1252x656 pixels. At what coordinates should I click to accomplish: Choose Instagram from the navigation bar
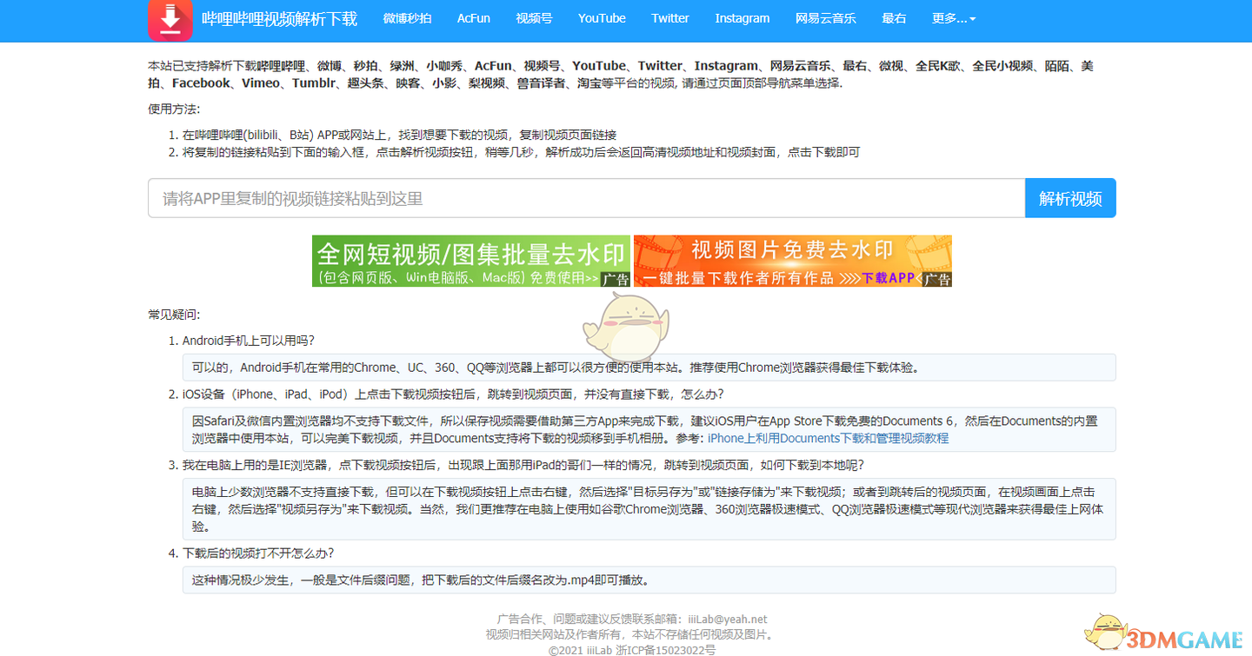[x=742, y=18]
